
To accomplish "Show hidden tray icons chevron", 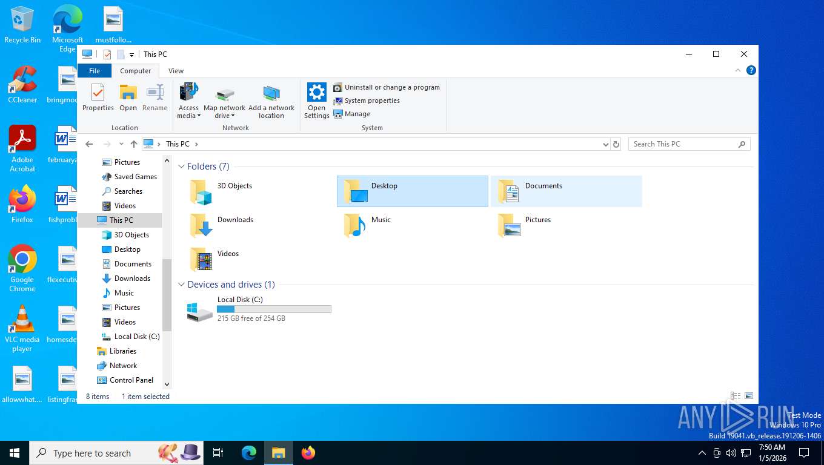I will point(702,453).
